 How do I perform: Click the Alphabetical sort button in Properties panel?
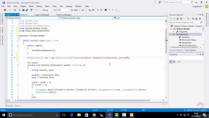pos(174,62)
